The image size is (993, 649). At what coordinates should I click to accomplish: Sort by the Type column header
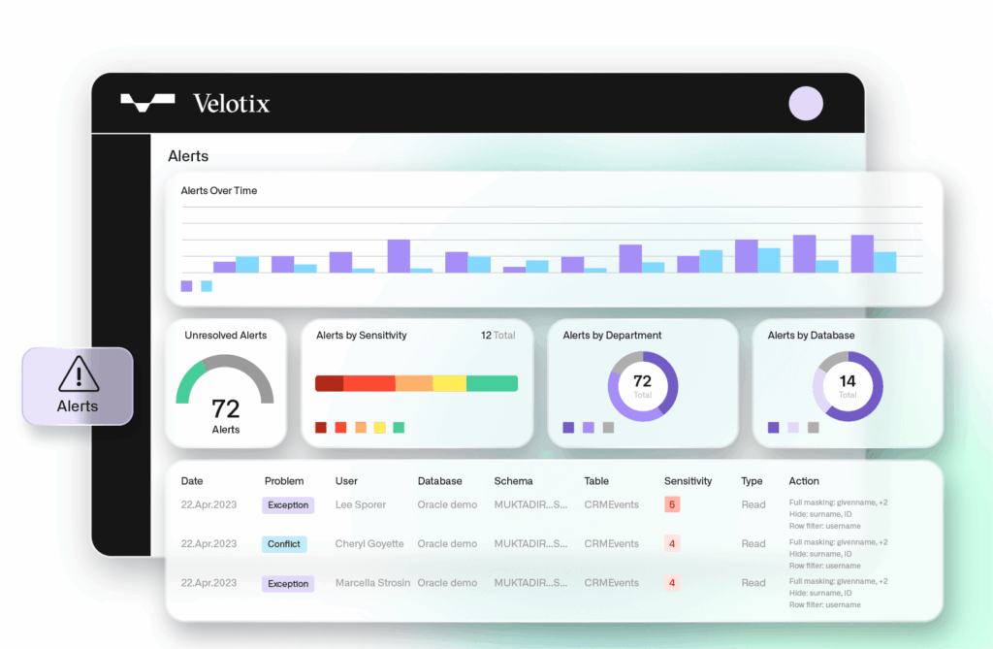coord(752,481)
